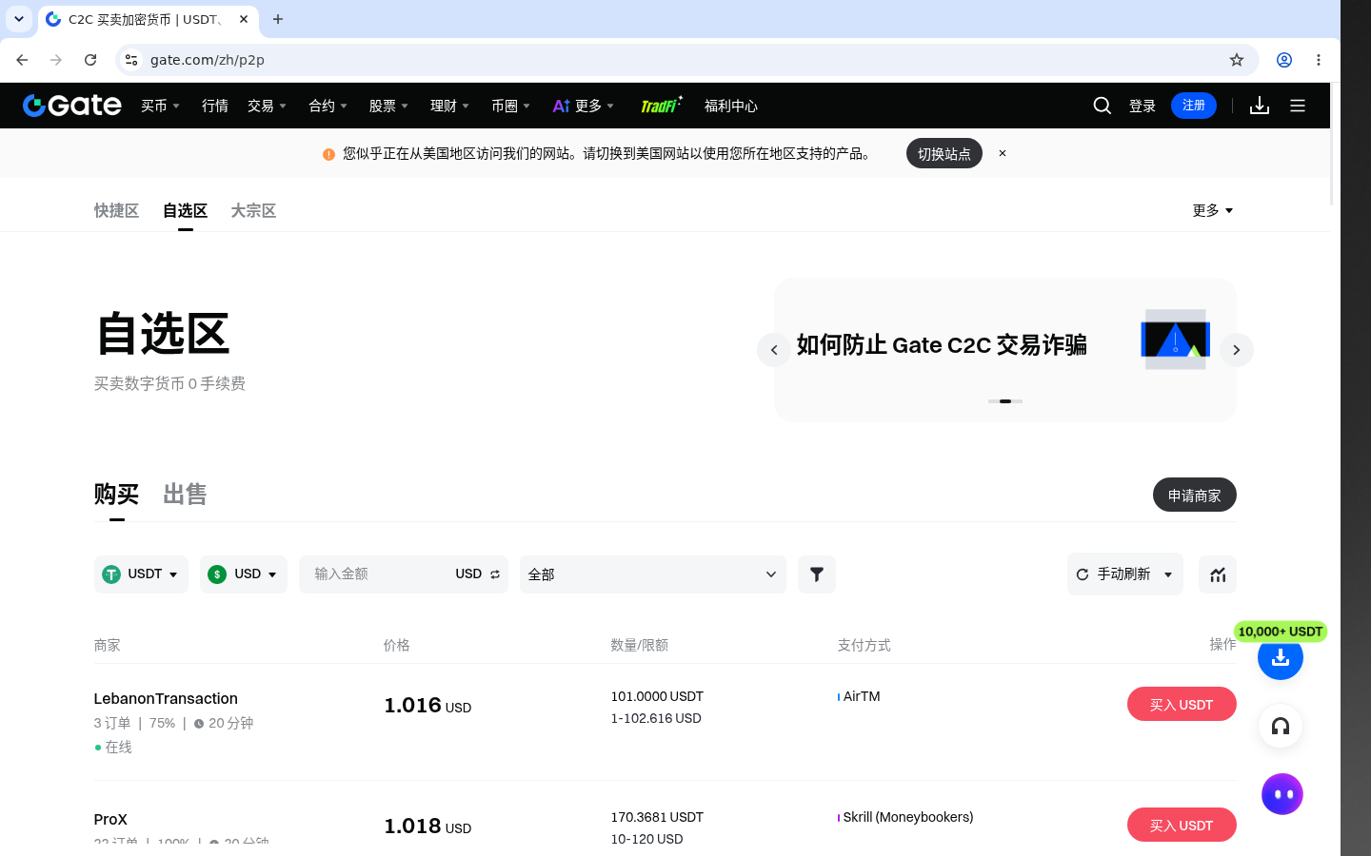Image resolution: width=1371 pixels, height=856 pixels.
Task: Open the fraud prevention banner
Action: pyautogui.click(x=1005, y=350)
